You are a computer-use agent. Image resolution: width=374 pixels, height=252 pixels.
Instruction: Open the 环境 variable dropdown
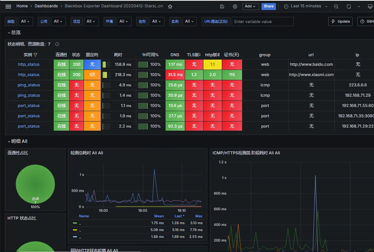click(x=124, y=21)
